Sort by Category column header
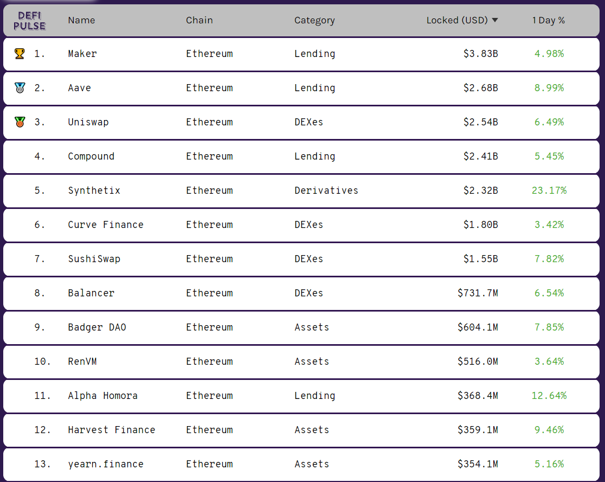 (314, 21)
